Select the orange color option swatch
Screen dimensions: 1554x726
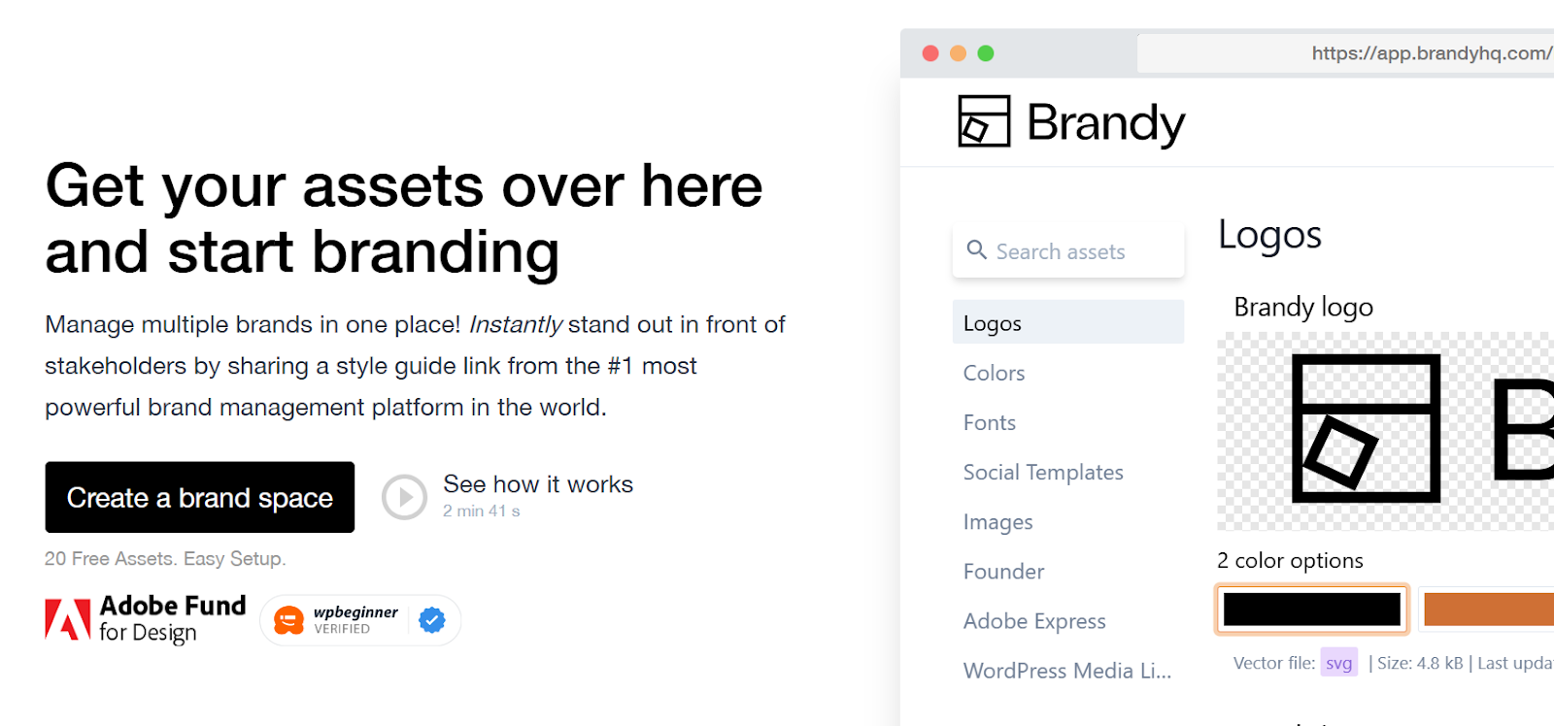[x=1488, y=610]
